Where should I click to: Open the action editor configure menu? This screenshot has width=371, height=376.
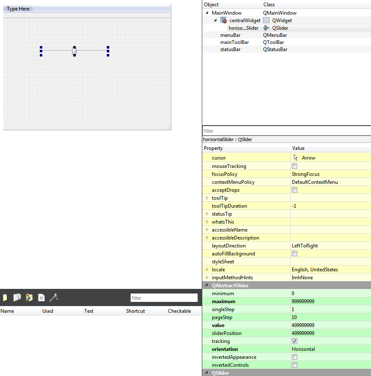pos(54,298)
